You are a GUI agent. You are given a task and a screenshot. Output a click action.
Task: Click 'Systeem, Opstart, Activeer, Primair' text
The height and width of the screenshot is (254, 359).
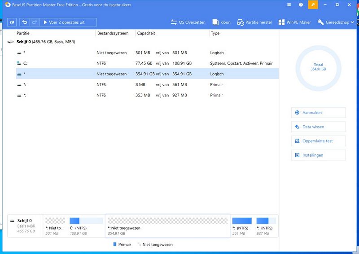(241, 63)
